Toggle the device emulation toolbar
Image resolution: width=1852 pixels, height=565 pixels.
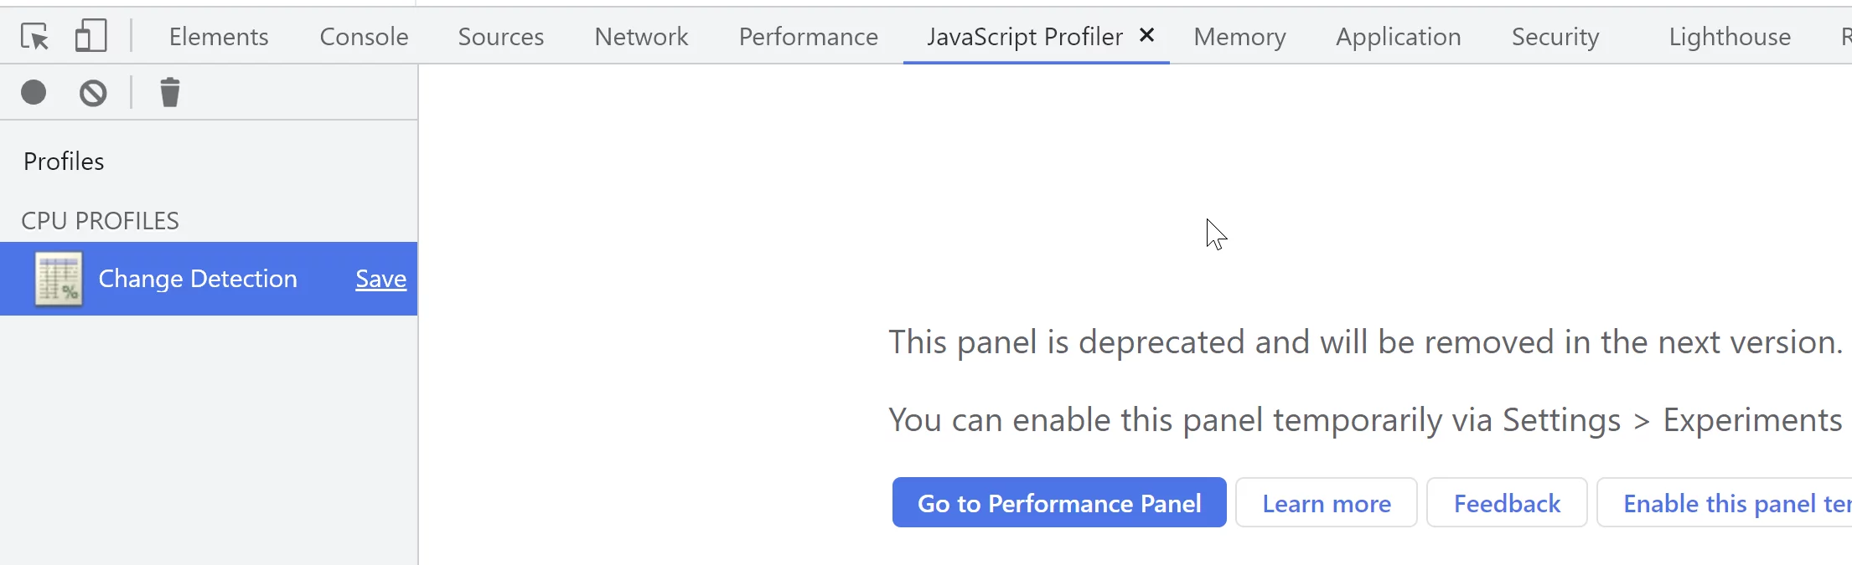pyautogui.click(x=91, y=35)
